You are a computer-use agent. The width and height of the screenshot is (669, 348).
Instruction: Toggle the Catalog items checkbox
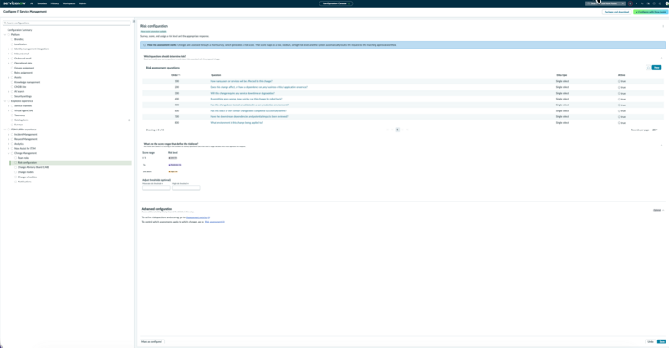pos(12,120)
